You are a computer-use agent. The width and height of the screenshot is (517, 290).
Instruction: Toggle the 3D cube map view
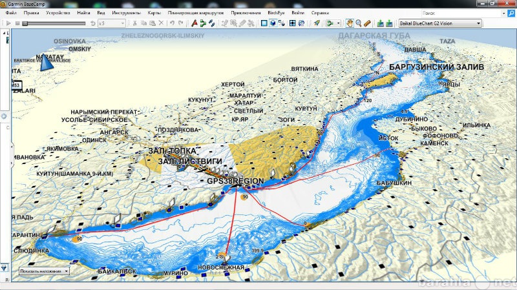click(x=273, y=23)
